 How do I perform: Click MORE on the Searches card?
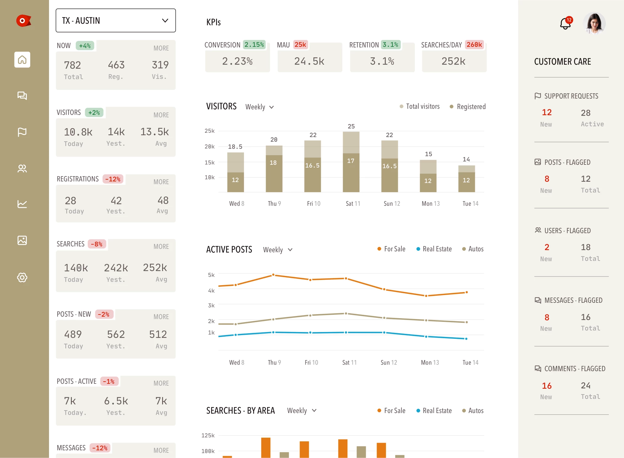coord(161,246)
